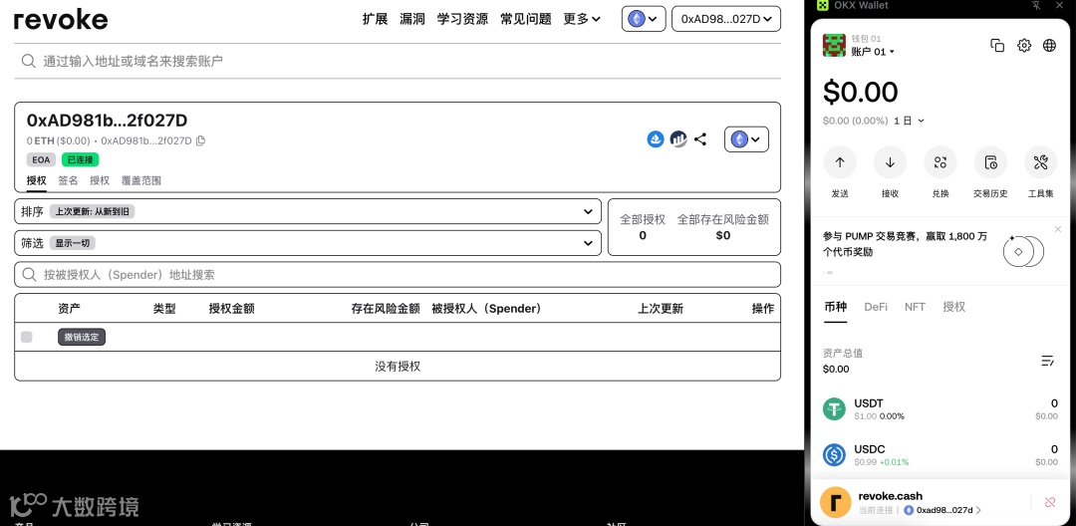Select the USDT token row
The height and width of the screenshot is (526, 1076).
tap(941, 408)
